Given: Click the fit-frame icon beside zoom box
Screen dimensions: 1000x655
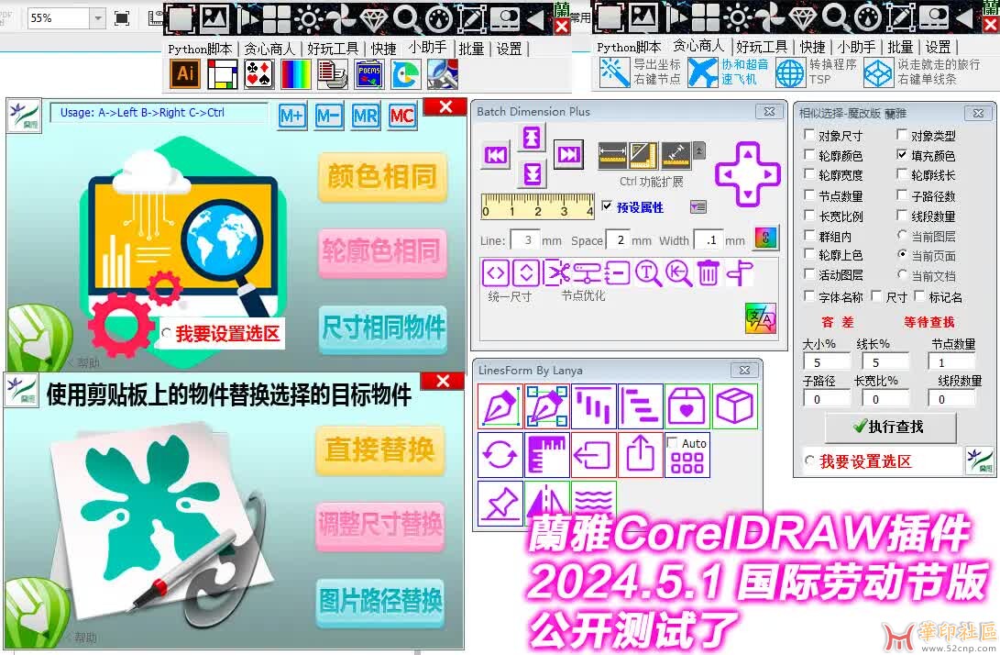Looking at the screenshot, I should 122,17.
